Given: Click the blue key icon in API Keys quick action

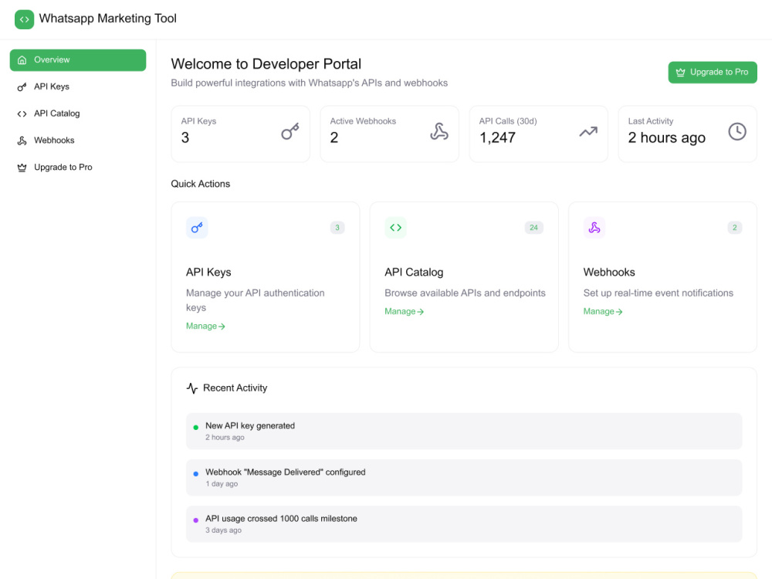Looking at the screenshot, I should (x=197, y=228).
